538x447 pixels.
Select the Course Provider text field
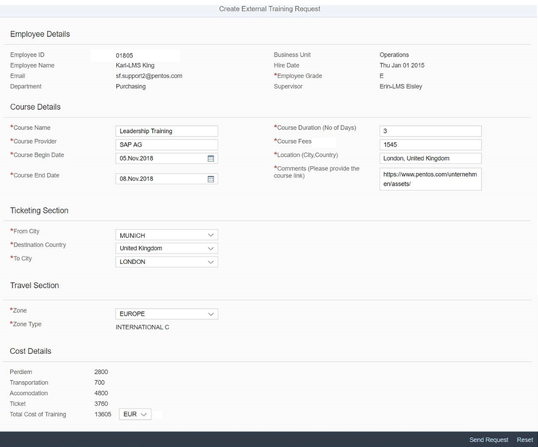pos(167,145)
